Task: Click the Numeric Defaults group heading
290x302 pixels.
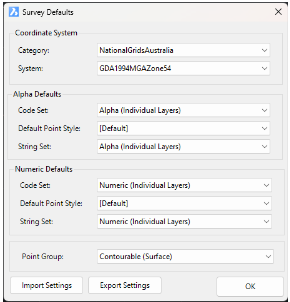Action: click(x=44, y=169)
